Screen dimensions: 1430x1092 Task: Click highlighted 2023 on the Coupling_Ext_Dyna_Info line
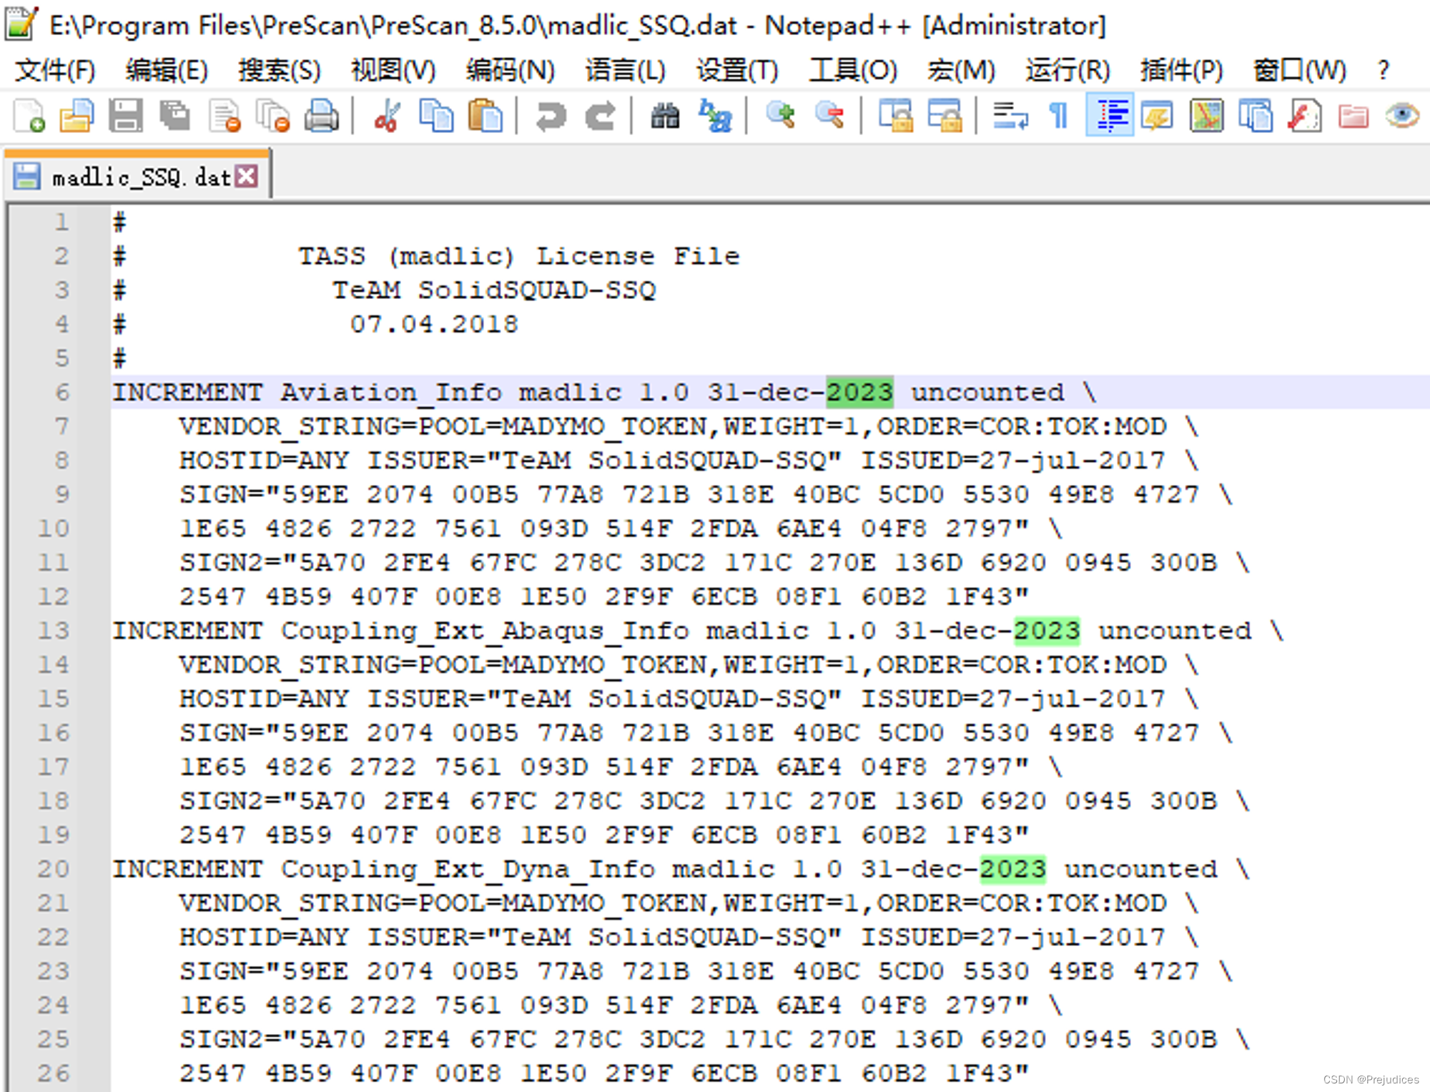tap(1012, 869)
